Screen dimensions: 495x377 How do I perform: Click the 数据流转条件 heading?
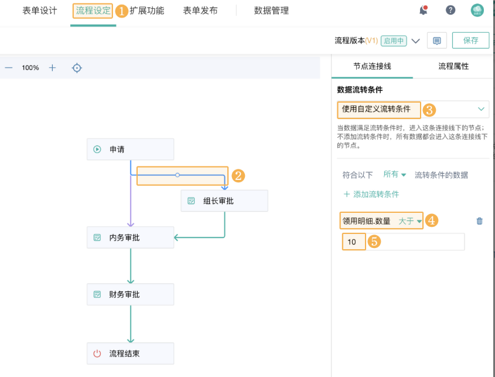pos(360,90)
